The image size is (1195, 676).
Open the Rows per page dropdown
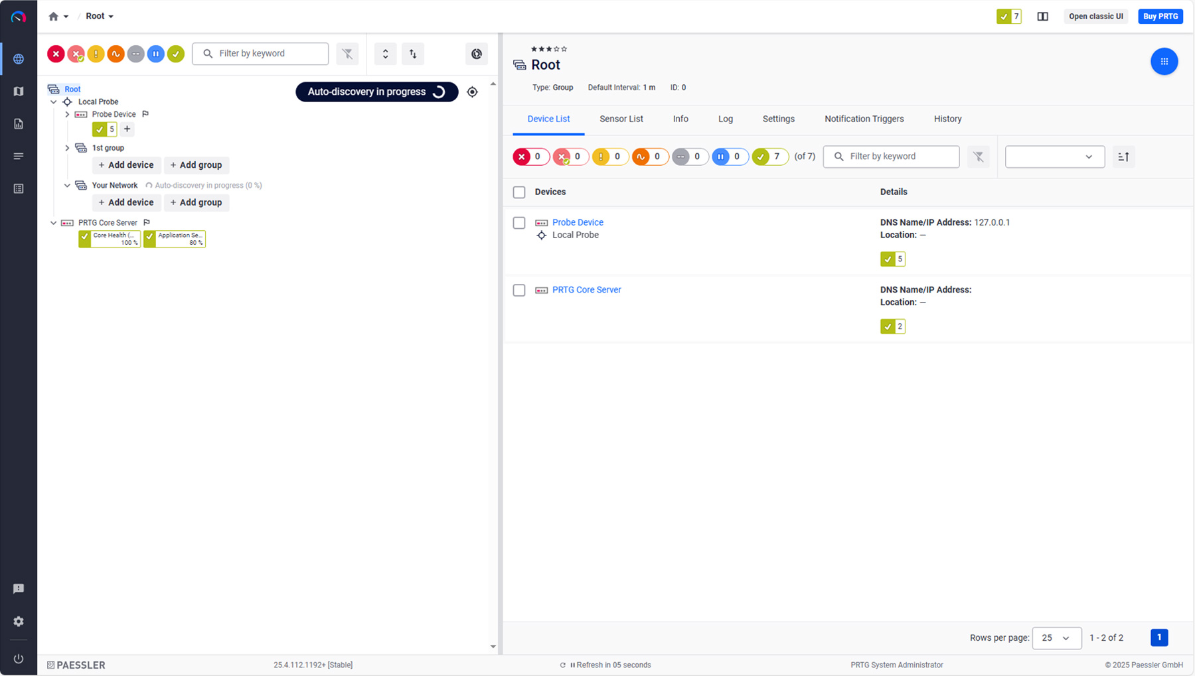[x=1056, y=638]
